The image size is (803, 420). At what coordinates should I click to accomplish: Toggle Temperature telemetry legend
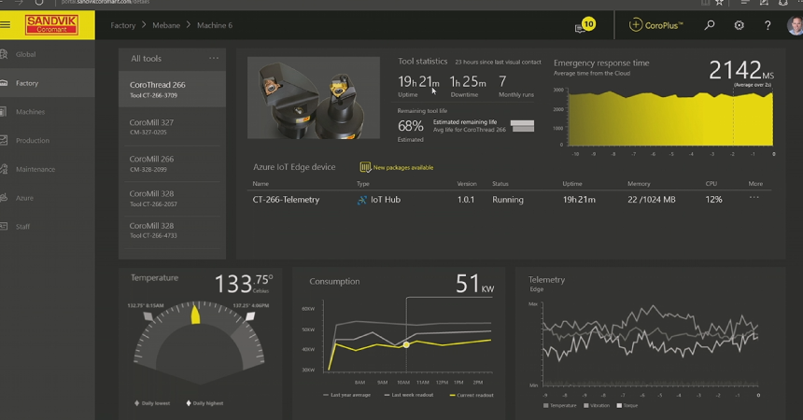point(559,406)
